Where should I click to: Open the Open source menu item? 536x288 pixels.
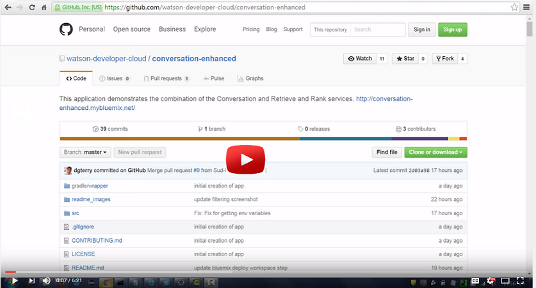[x=132, y=29]
